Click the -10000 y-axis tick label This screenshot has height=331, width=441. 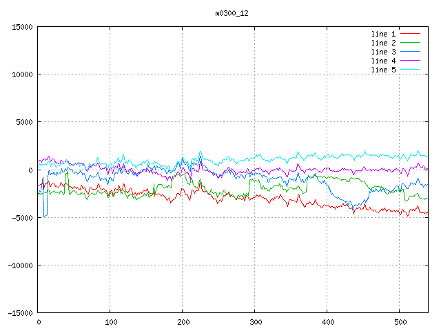[x=20, y=265]
